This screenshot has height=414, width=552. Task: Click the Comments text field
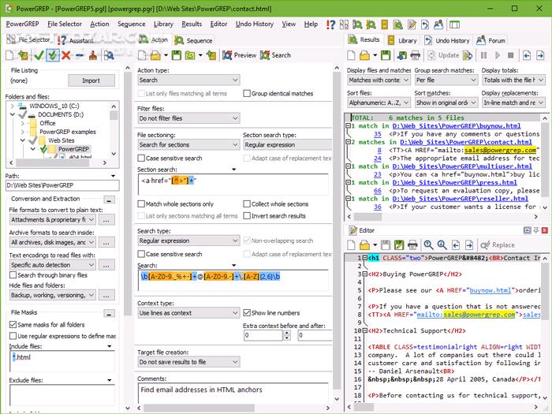233,393
